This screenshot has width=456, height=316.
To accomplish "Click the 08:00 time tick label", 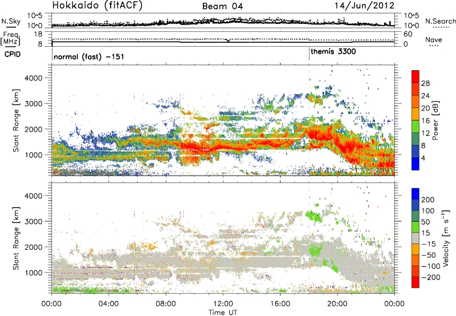I will point(166,304).
